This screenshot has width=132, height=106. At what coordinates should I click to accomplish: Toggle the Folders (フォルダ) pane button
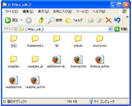(74, 20)
